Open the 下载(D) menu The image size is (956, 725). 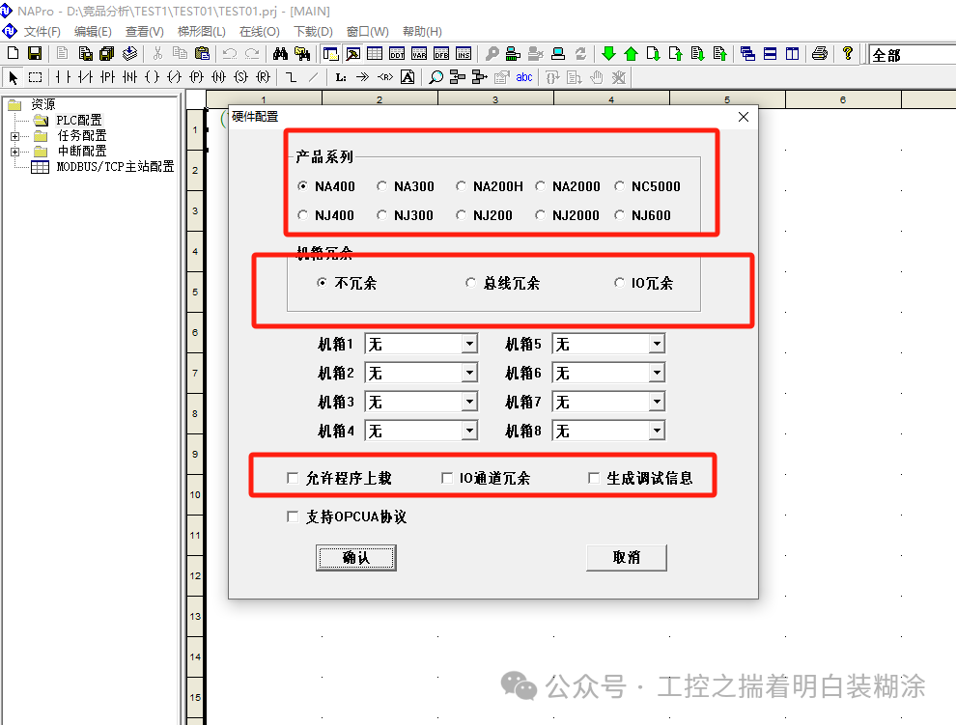(314, 32)
